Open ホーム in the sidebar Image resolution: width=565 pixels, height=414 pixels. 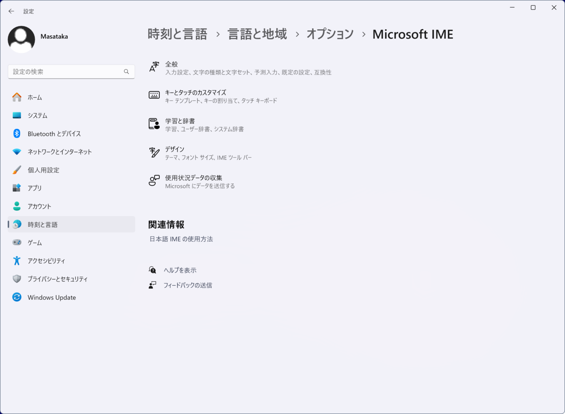click(72, 97)
